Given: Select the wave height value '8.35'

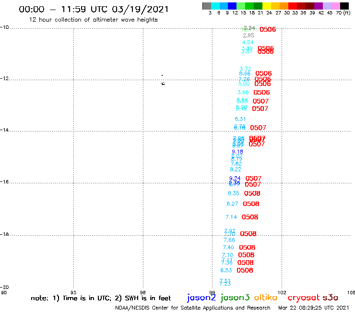Looking at the screenshot, I should (234, 193).
